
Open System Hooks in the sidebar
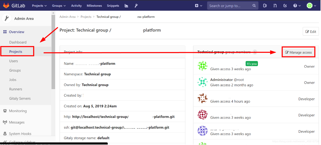(x=20, y=134)
